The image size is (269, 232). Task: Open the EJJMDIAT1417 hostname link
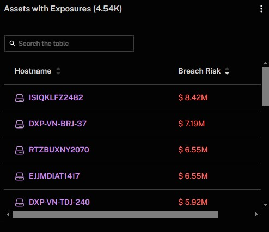pos(54,176)
